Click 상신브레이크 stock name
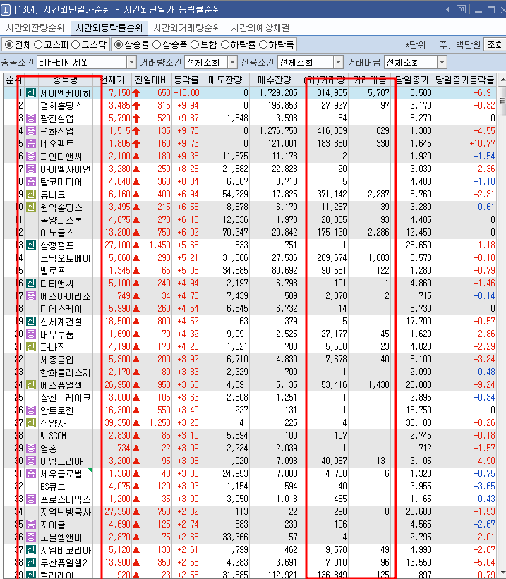The height and width of the screenshot is (579, 506). [66, 397]
